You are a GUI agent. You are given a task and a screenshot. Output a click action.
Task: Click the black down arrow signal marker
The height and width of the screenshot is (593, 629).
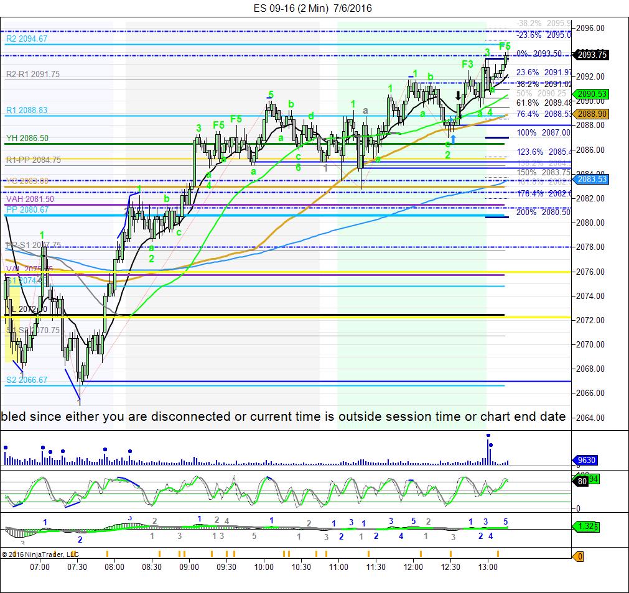[x=458, y=95]
